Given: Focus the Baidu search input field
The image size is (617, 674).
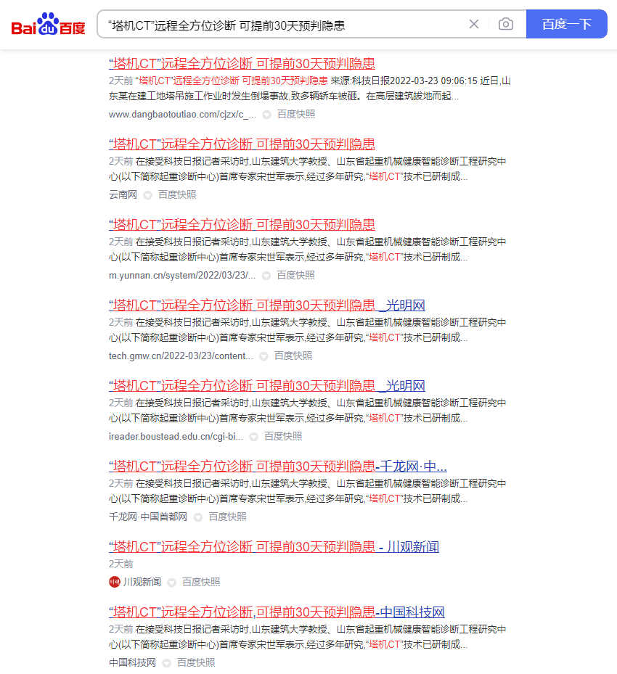Looking at the screenshot, I should tap(284, 25).
